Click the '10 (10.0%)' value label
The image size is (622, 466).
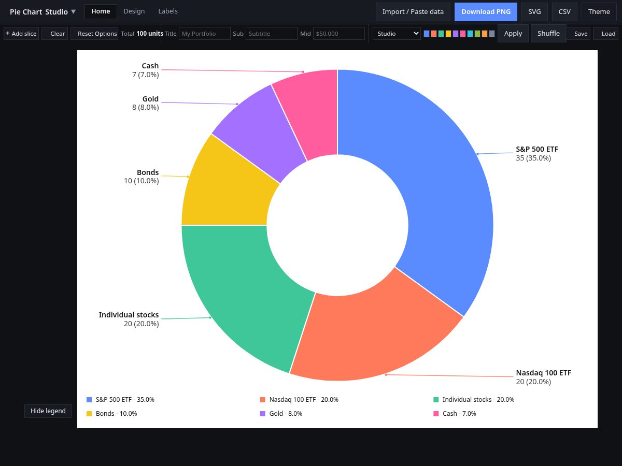[x=142, y=181]
